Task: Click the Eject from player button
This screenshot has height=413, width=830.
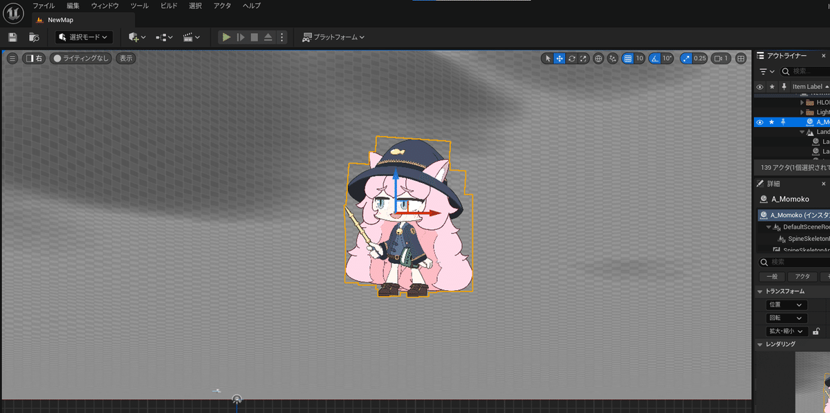Action: point(268,37)
